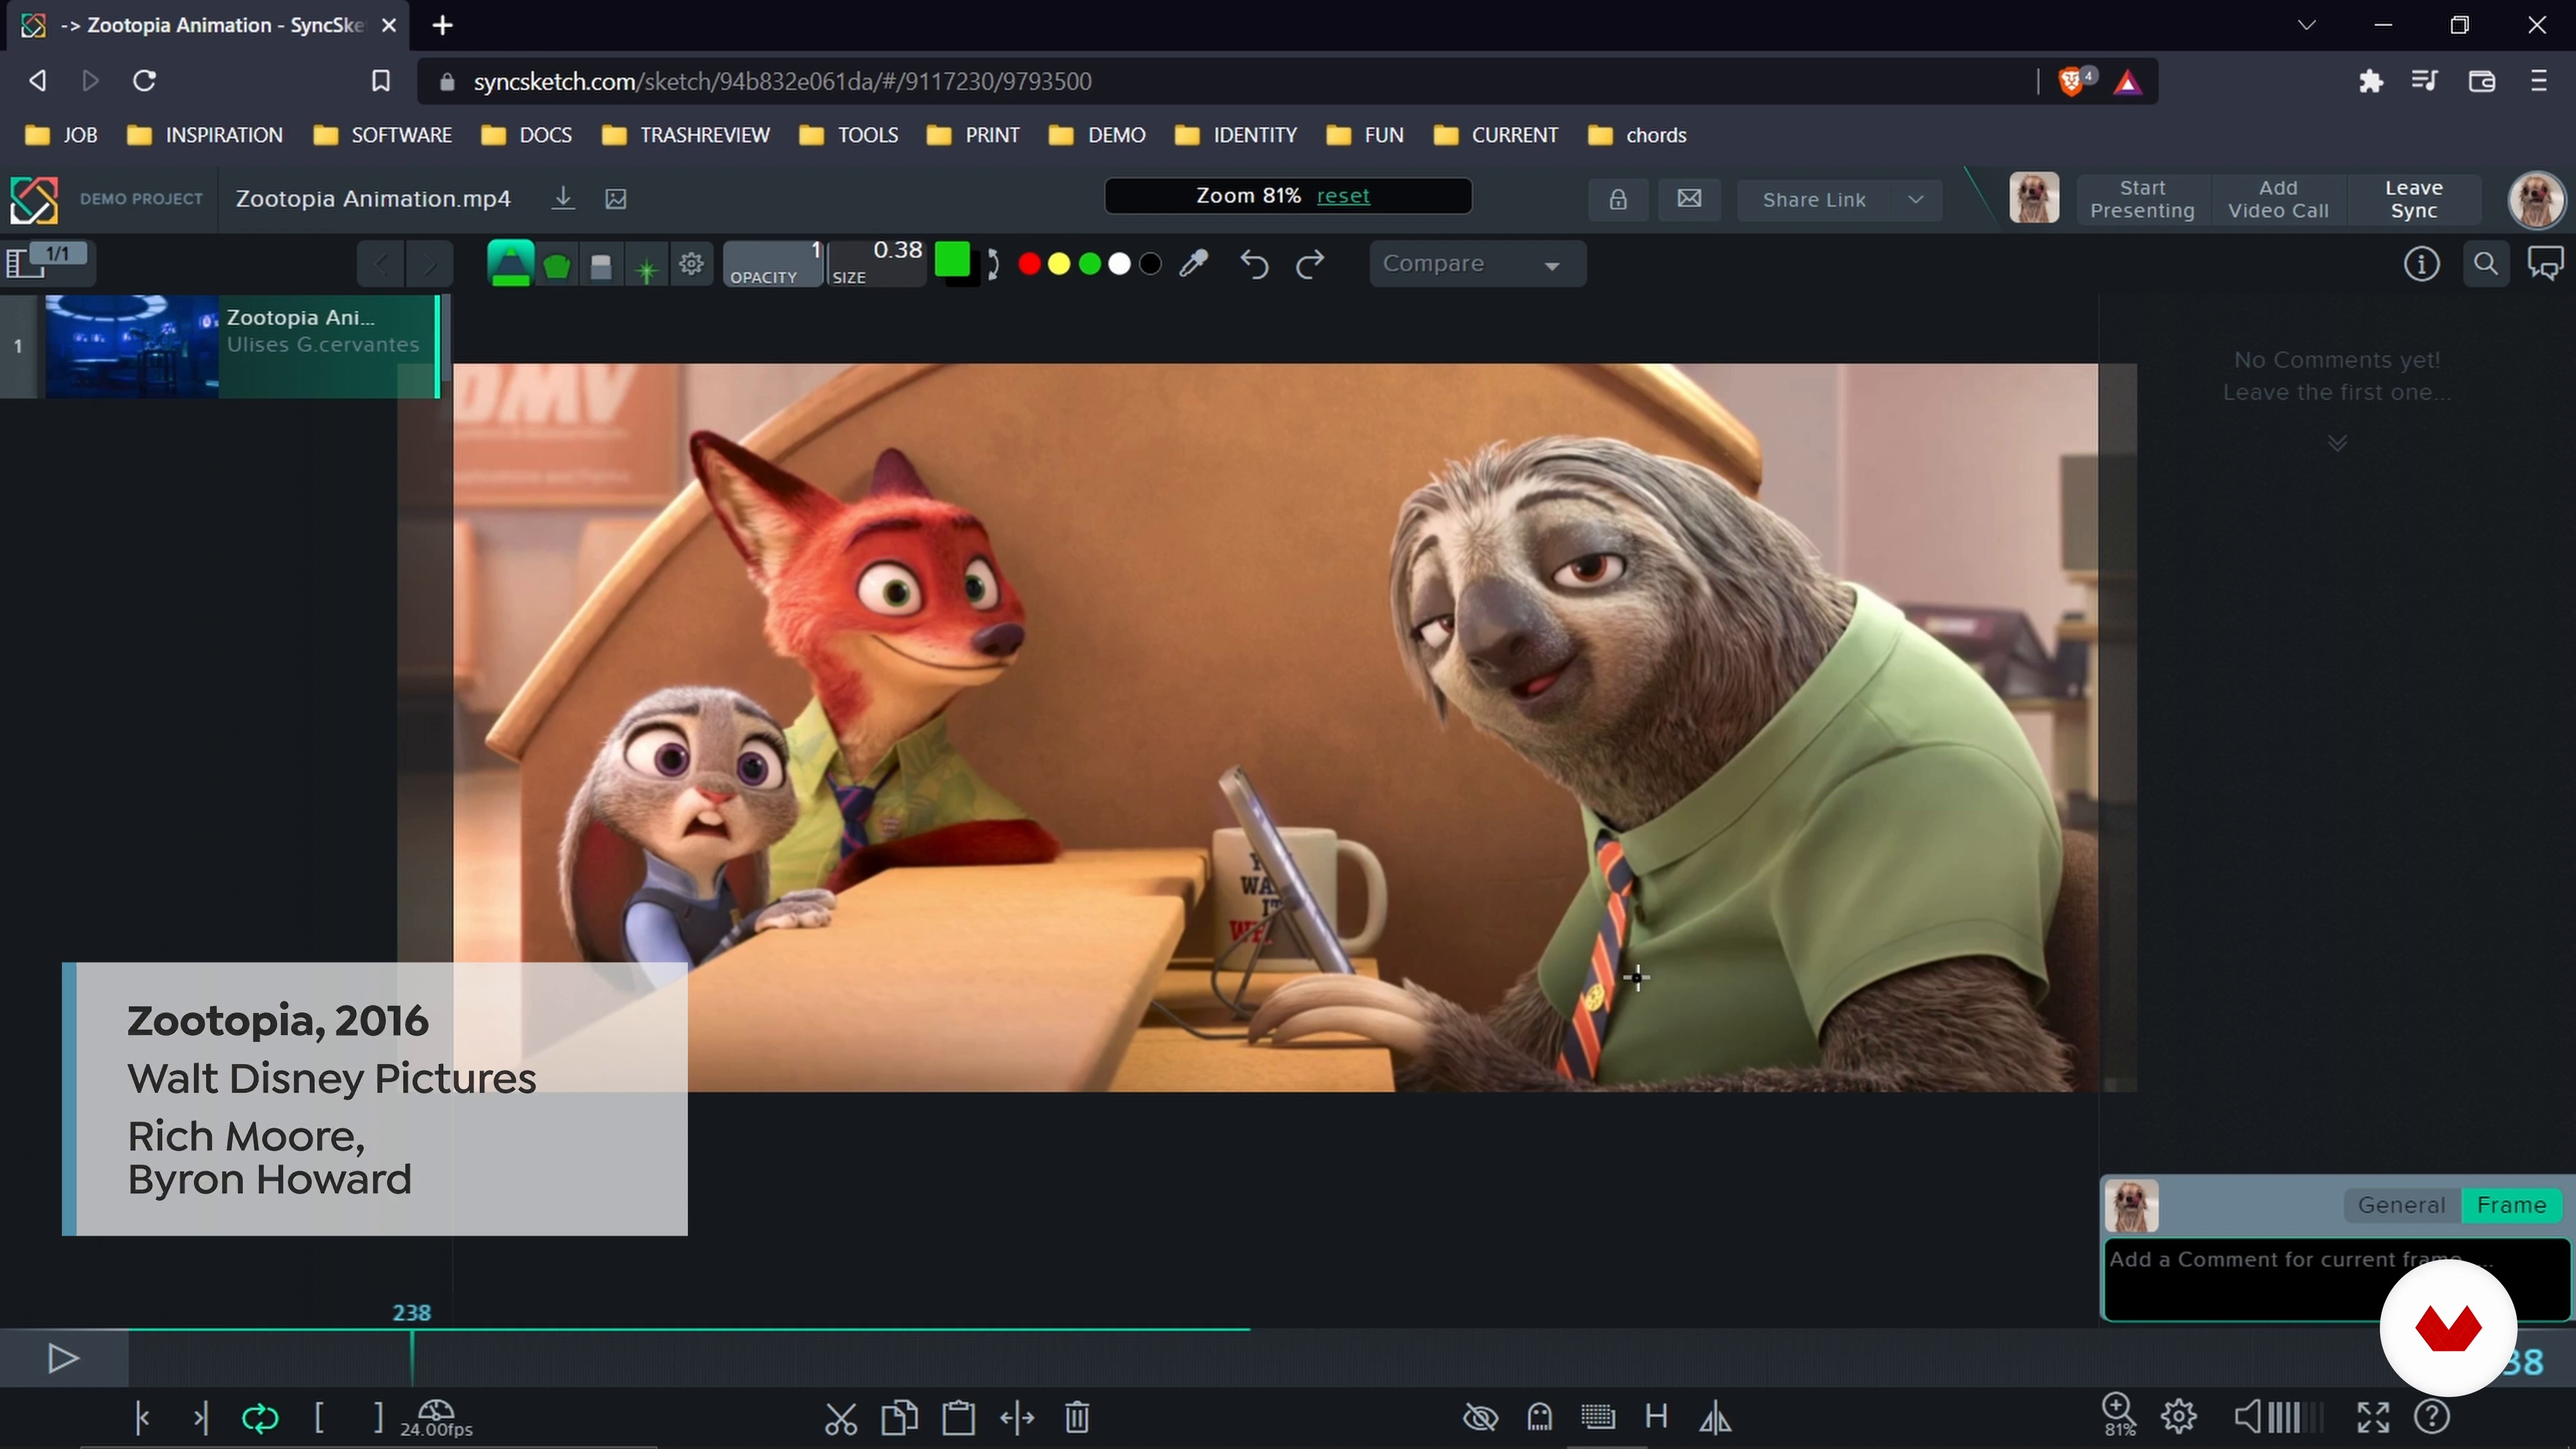Toggle loop playback

(x=260, y=1418)
